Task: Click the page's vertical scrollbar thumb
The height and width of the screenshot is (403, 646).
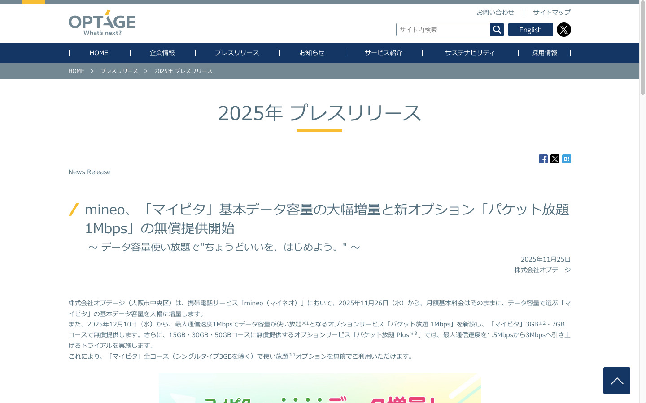Action: (642, 49)
